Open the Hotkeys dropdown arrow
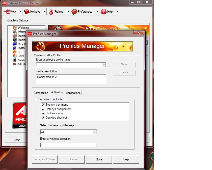 coord(45,12)
